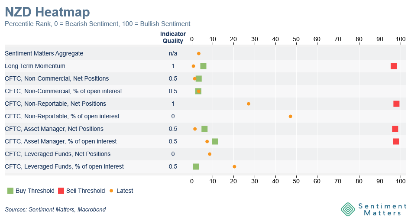The image size is (411, 221).
Task: Click Non-Reportable Net Positions latest orange dot
Action: [249, 104]
